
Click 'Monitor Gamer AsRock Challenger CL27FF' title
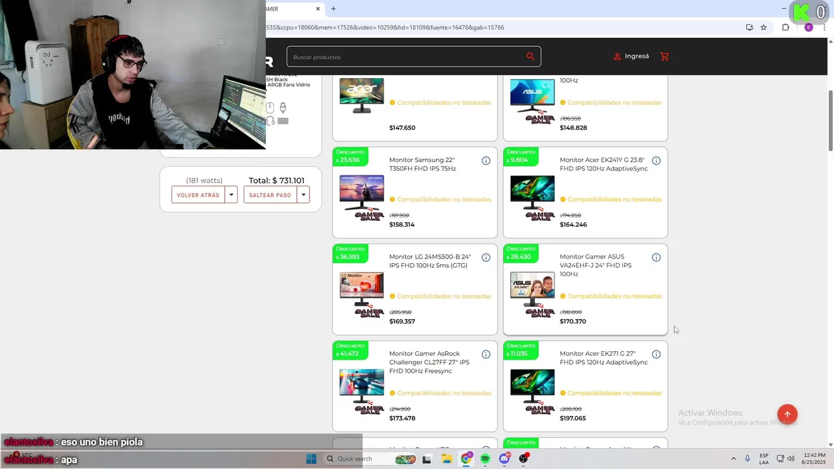(x=429, y=362)
